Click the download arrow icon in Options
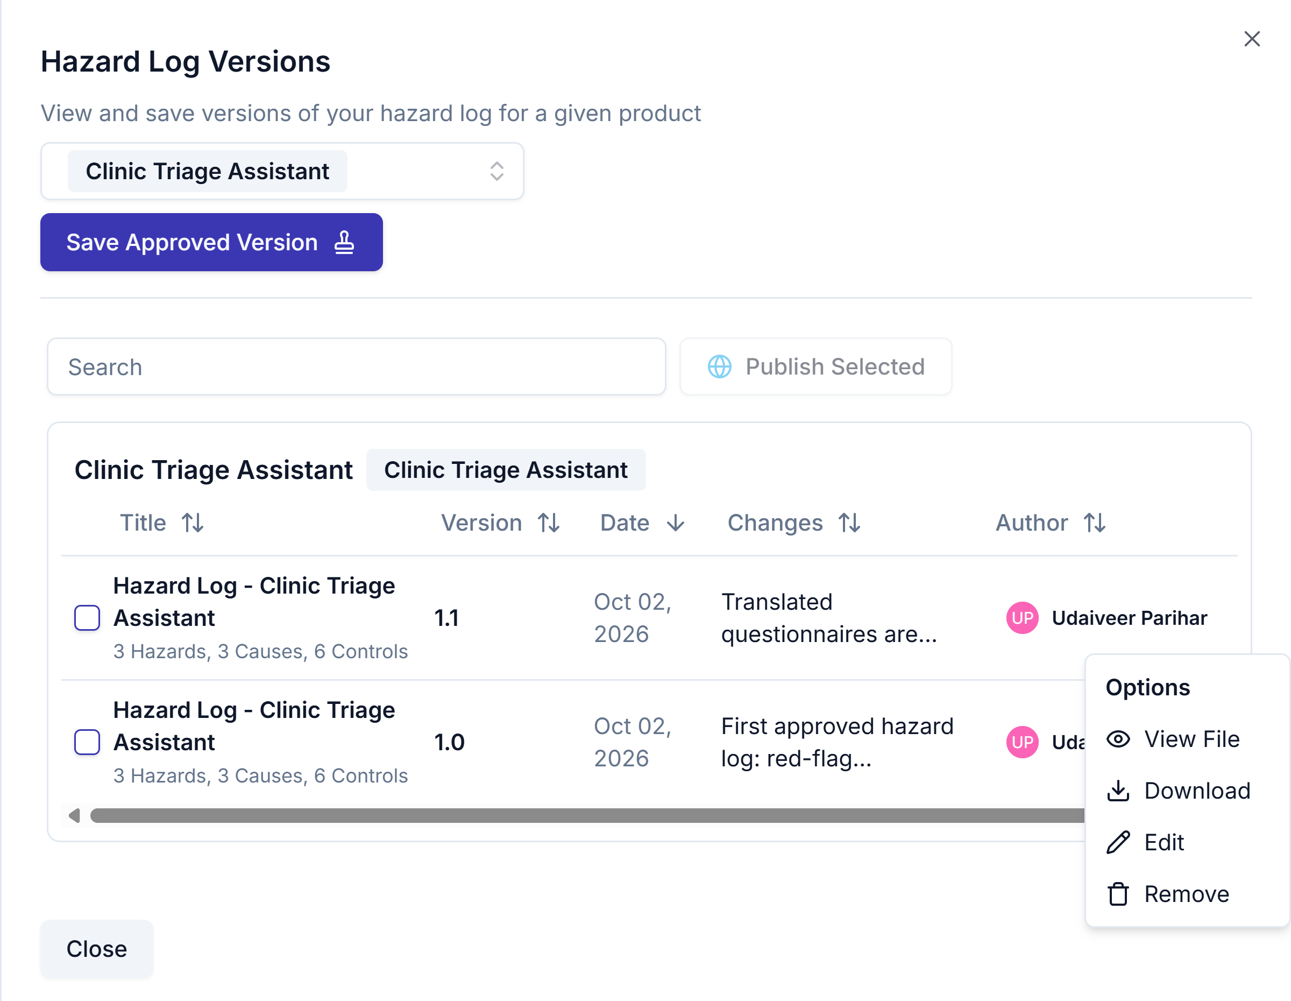Image resolution: width=1291 pixels, height=1001 pixels. click(x=1118, y=791)
